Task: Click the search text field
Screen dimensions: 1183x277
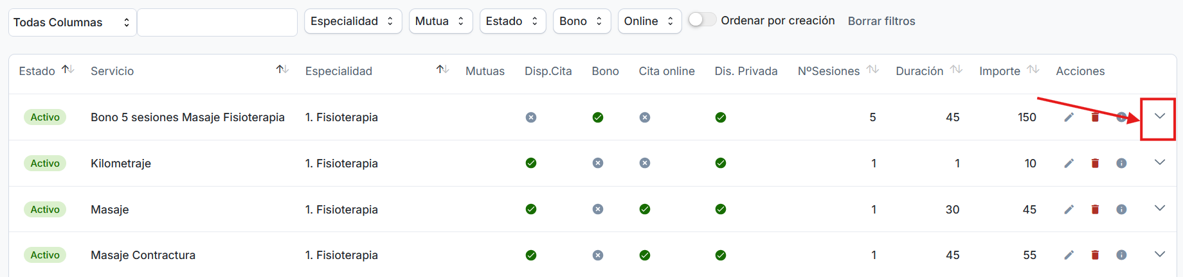Action: [x=217, y=22]
